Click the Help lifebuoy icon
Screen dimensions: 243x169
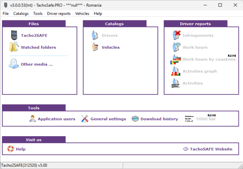[x=10, y=149]
